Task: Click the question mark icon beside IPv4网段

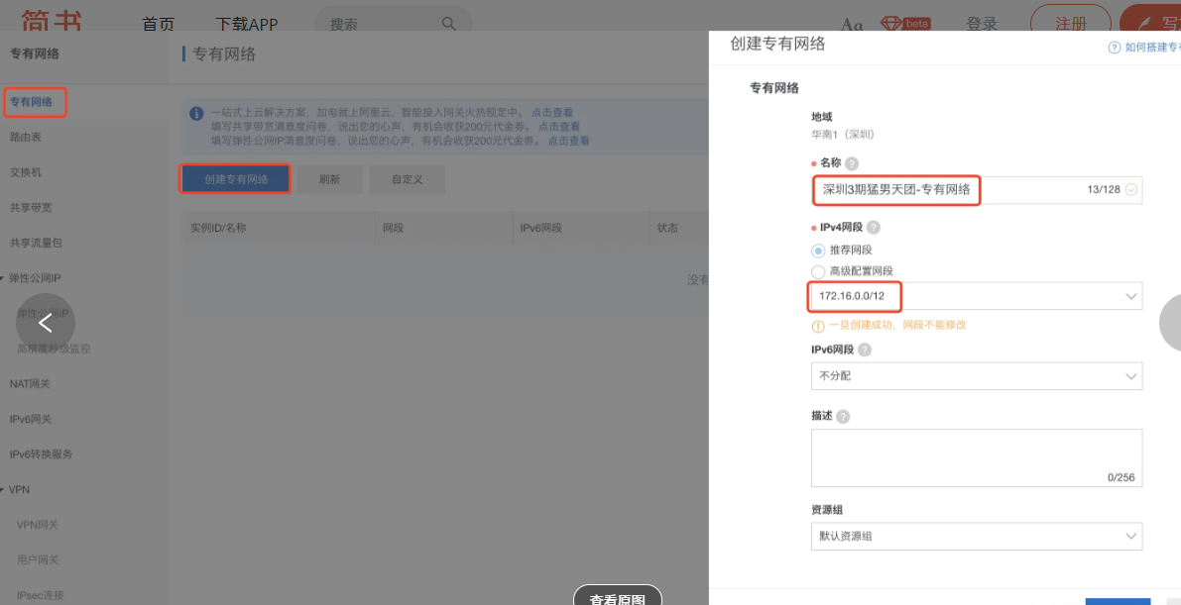Action: 873,227
